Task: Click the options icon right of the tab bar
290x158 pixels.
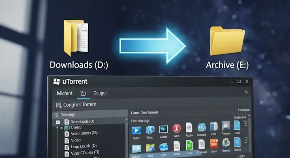Action: [x=246, y=91]
